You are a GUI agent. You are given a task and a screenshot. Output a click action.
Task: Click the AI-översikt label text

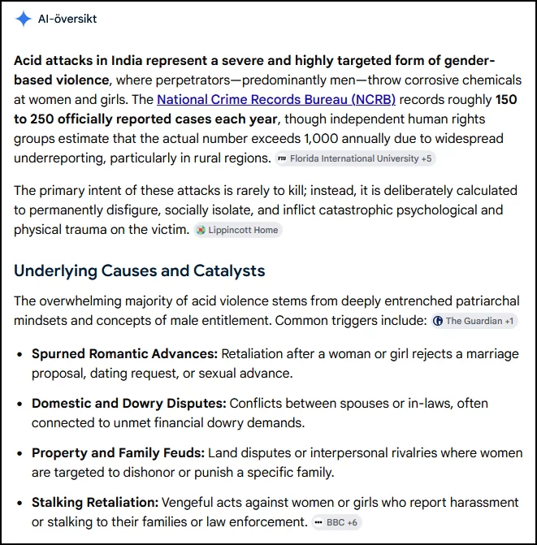[67, 19]
